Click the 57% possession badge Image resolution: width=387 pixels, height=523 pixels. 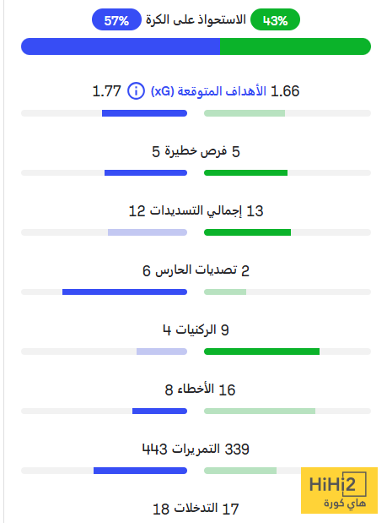[x=116, y=19]
